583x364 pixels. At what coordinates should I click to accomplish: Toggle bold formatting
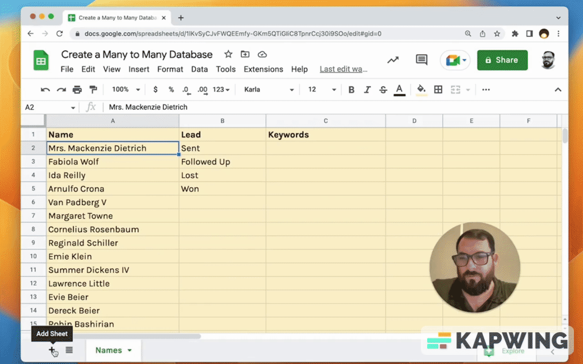[x=351, y=90]
